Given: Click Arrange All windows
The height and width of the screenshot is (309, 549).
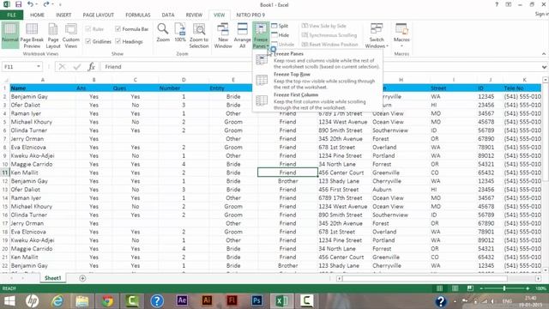Looking at the screenshot, I should pyautogui.click(x=242, y=35).
